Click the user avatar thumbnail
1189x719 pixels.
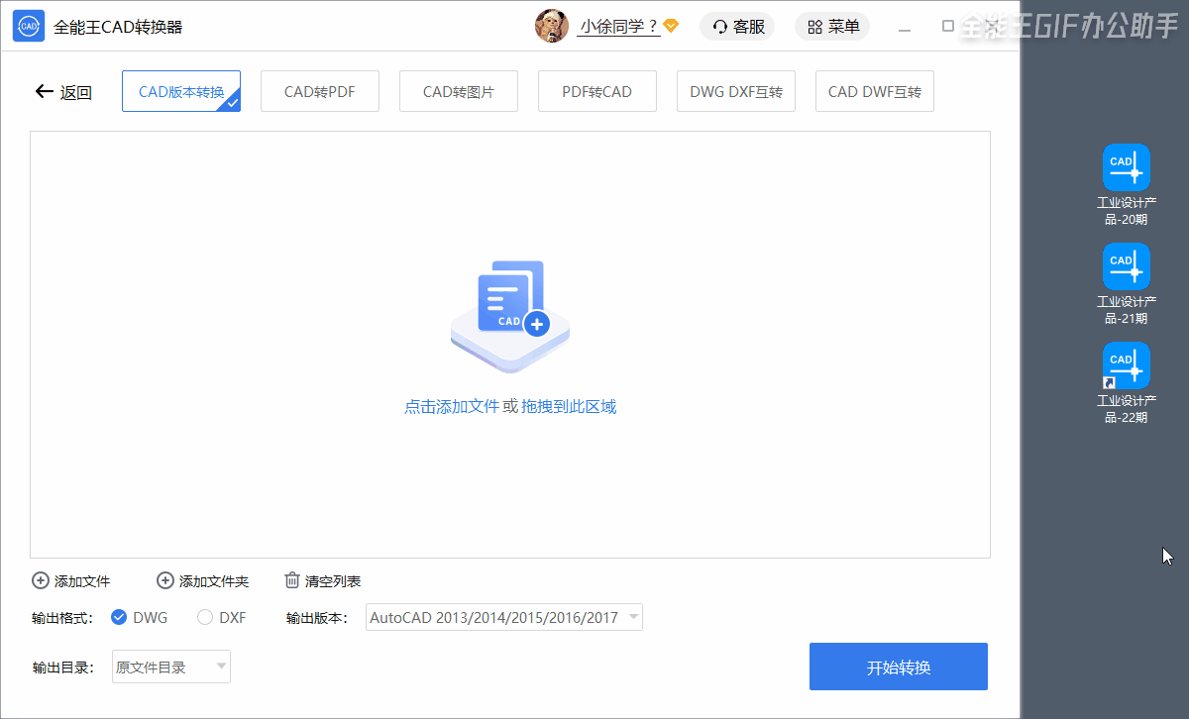552,26
